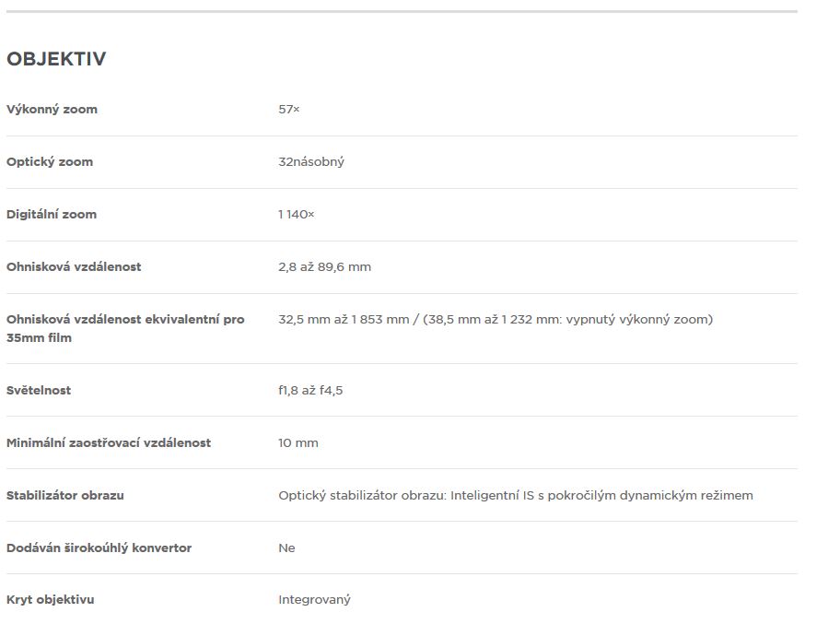The width and height of the screenshot is (828, 624).
Task: Click the 2,8 až 89,6 mm value
Action: [x=324, y=266]
